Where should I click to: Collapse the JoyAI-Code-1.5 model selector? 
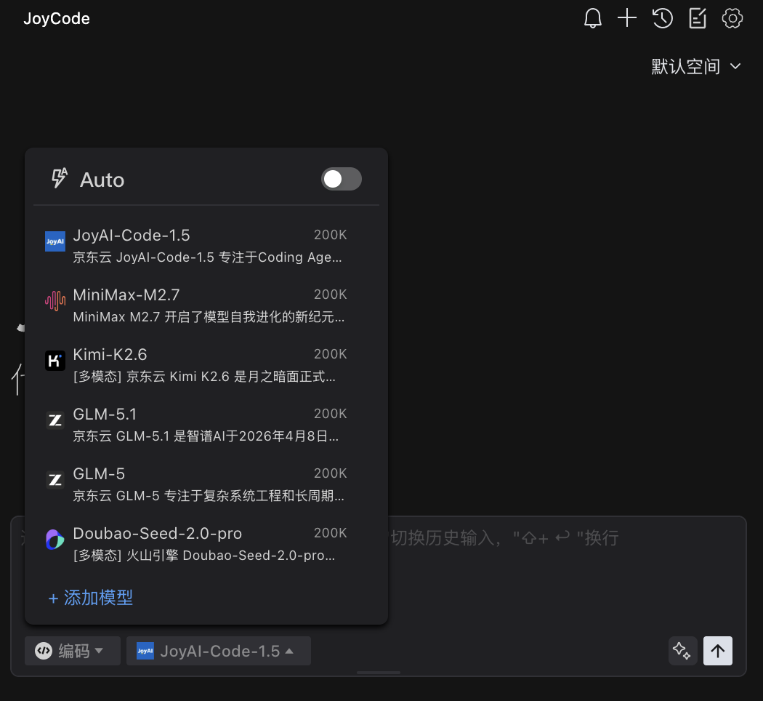[x=219, y=651]
